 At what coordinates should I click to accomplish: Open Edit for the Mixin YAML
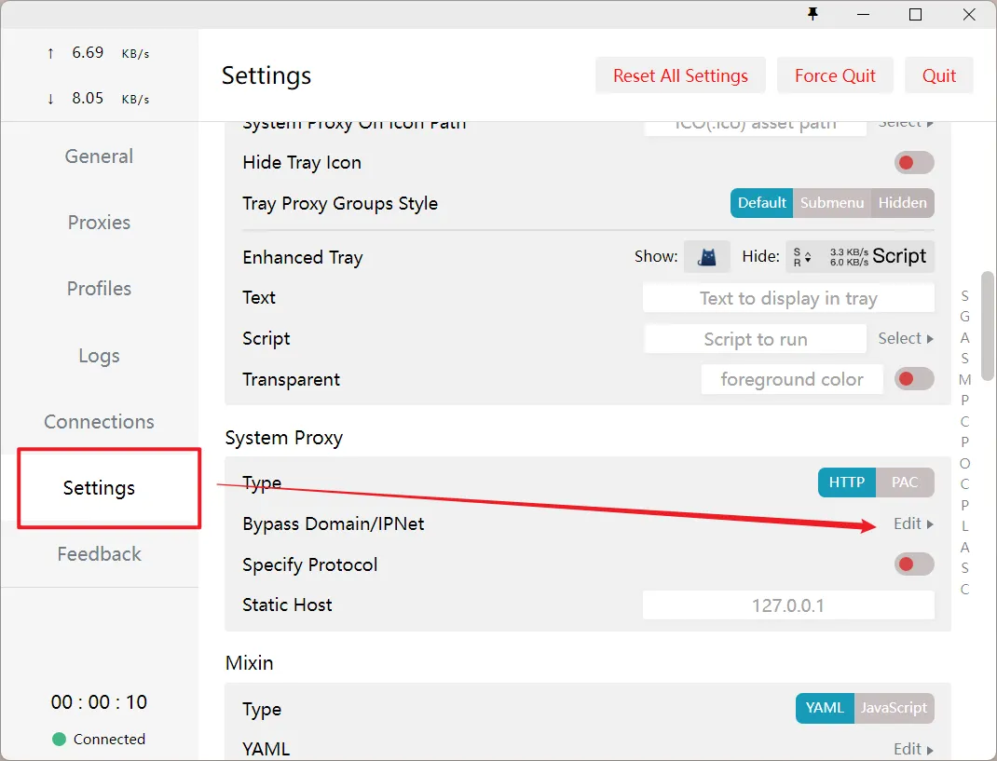[912, 749]
